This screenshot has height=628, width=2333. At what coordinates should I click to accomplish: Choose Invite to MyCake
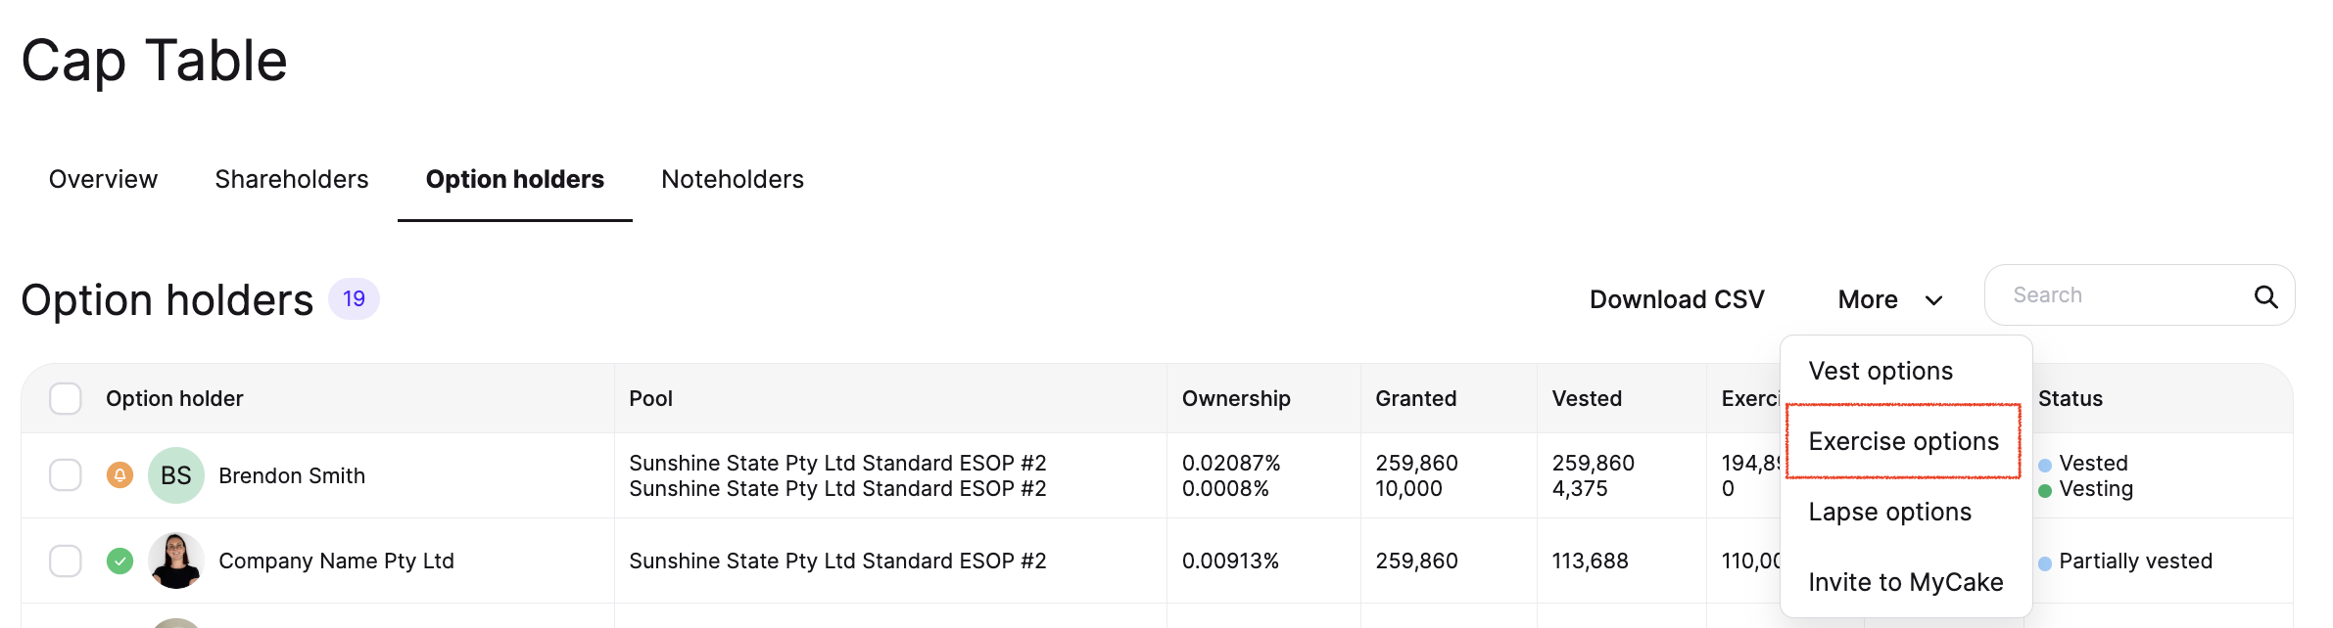[1905, 582]
